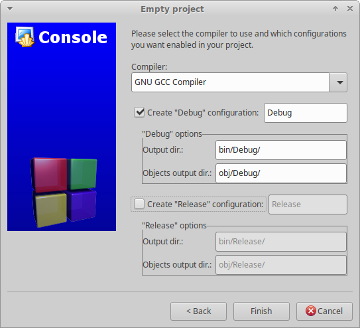Image resolution: width=360 pixels, height=328 pixels.
Task: Click the "Empty project" window title
Action: [172, 9]
